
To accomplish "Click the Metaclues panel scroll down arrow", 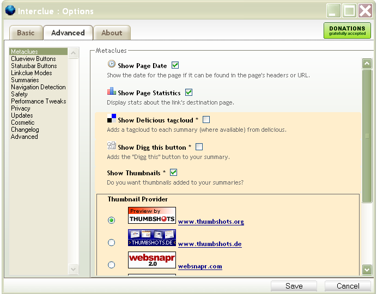I will pyautogui.click(x=367, y=269).
